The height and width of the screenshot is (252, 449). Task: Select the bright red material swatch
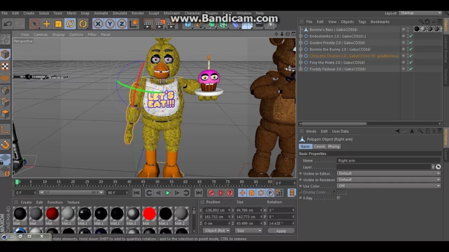(x=149, y=214)
